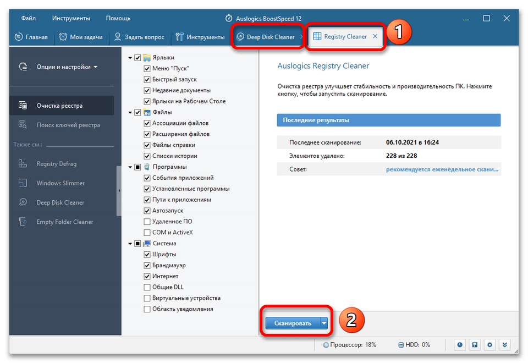Image resolution: width=528 pixels, height=363 pixels.
Task: Open the Сканировать button dropdown arrow
Action: point(324,323)
